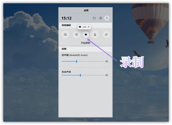Click the broadcast icon to start streaming

point(106,34)
